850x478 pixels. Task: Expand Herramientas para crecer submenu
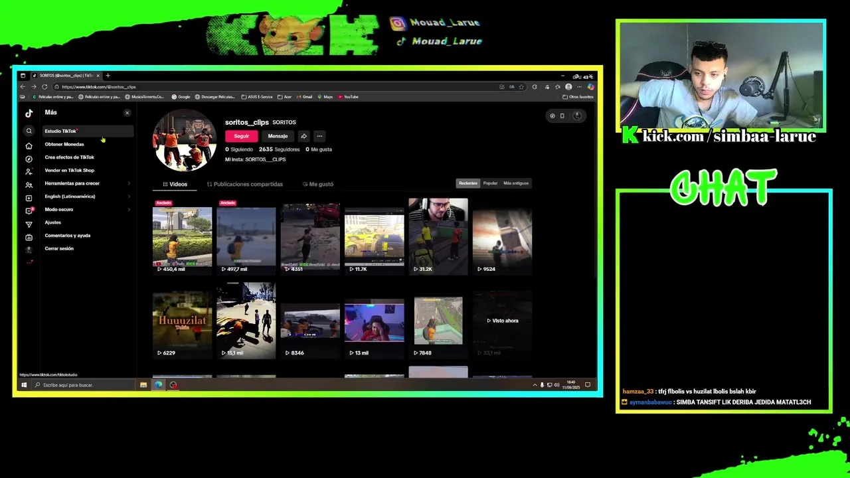coord(88,183)
